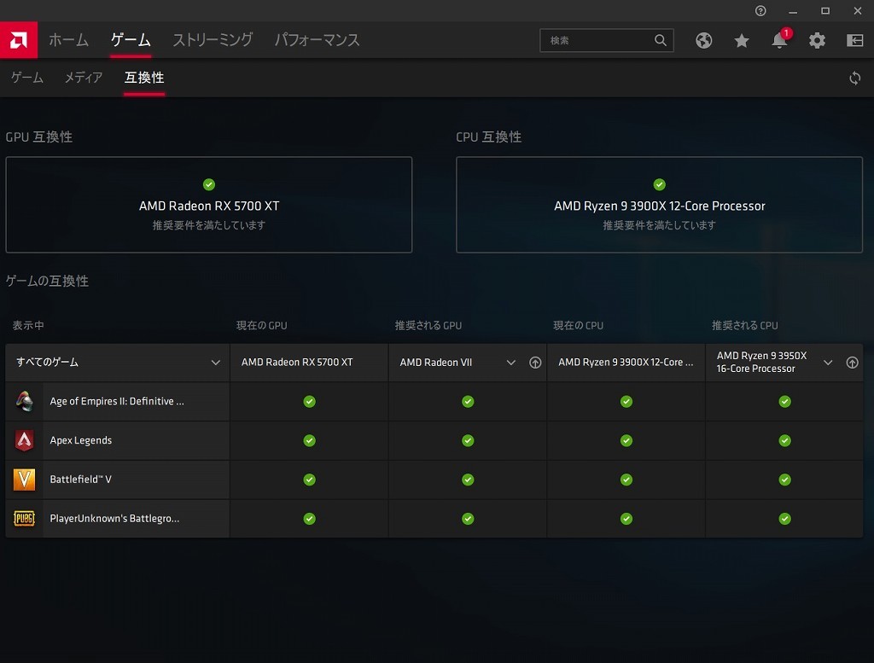Screen dimensions: 874x663
Task: Maximize the Radeon Software window
Action: [x=825, y=10]
